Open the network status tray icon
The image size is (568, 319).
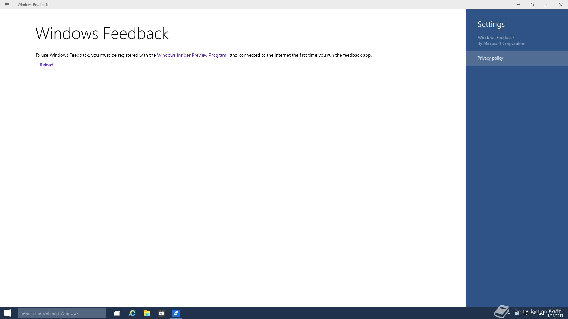point(526,313)
